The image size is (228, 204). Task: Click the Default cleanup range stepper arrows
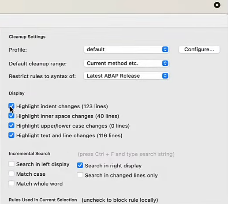[x=165, y=63]
